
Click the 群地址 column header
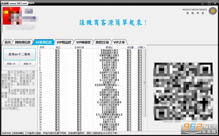[x=109, y=47]
